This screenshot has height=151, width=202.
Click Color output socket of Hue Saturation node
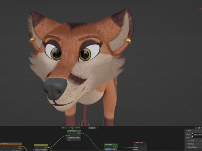point(48,147)
